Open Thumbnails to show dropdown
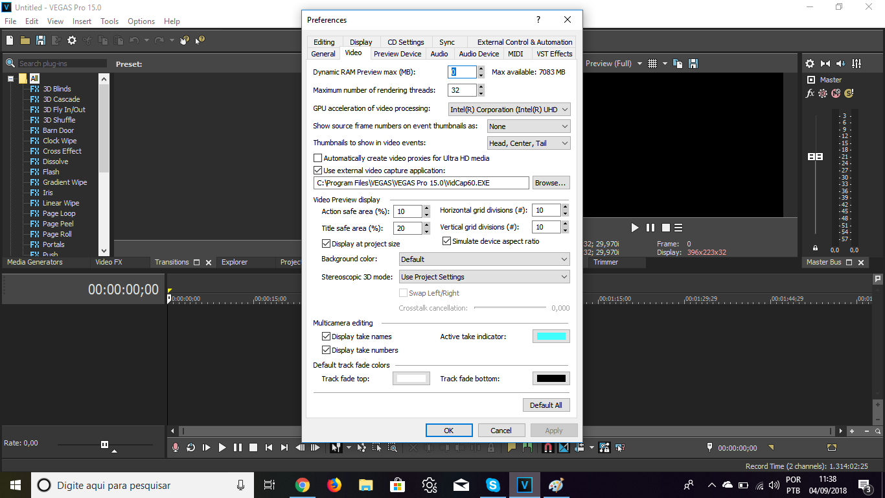Screen dimensions: 885x498 [529, 143]
